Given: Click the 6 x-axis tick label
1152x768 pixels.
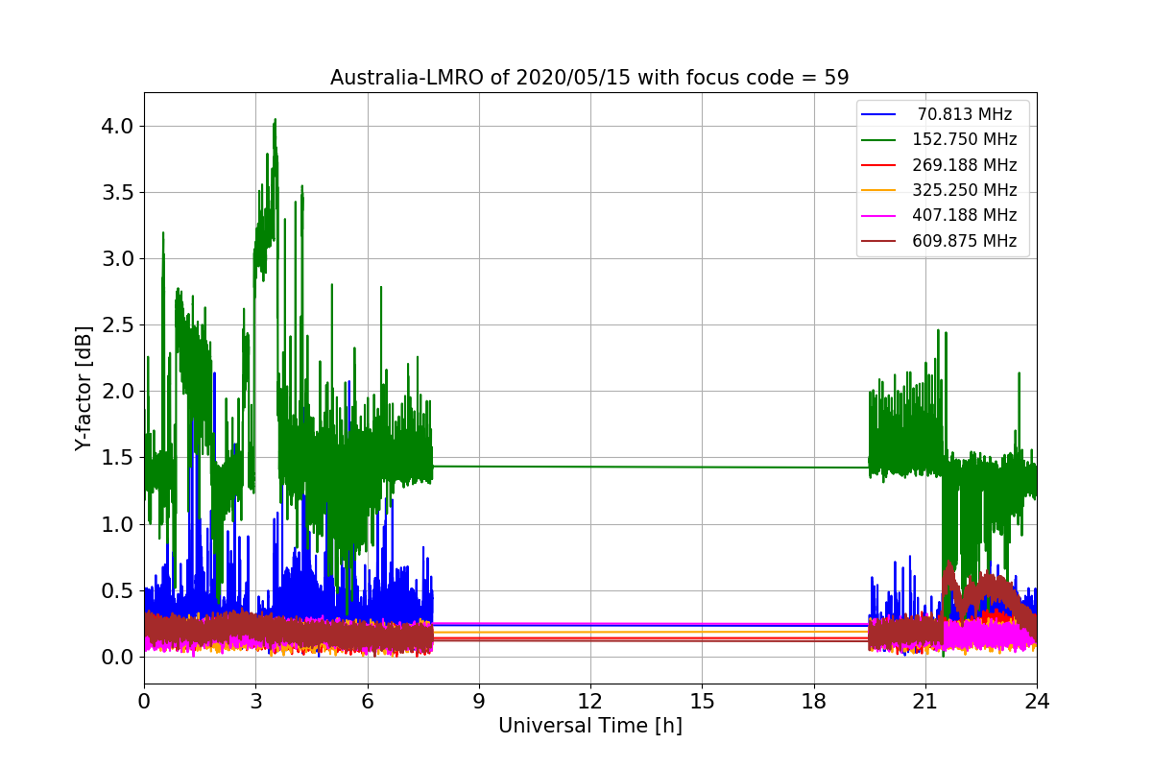Looking at the screenshot, I should 367,701.
